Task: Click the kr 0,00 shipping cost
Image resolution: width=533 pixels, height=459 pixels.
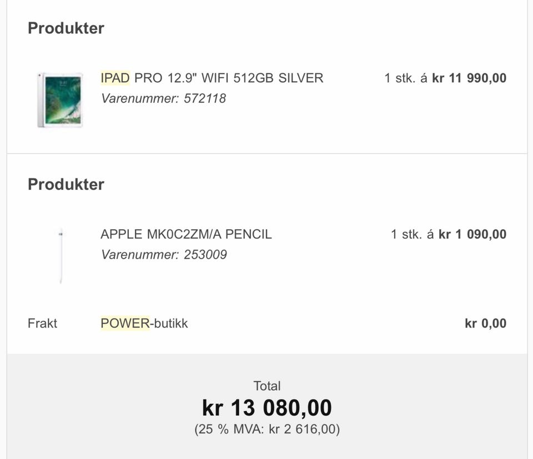Action: (485, 323)
